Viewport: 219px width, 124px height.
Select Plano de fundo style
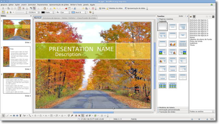click(196, 41)
